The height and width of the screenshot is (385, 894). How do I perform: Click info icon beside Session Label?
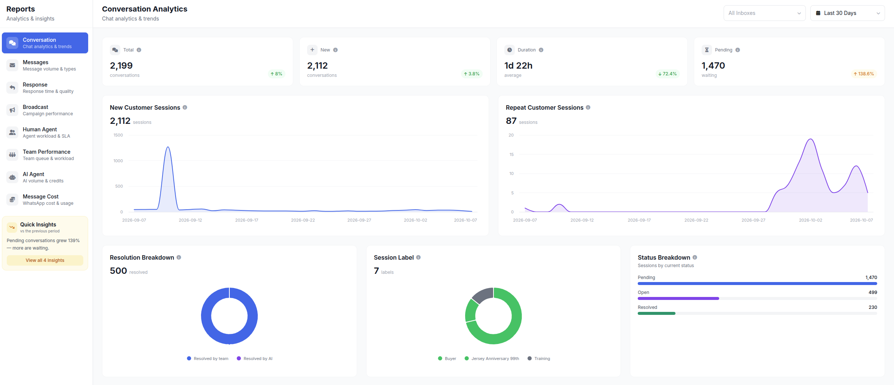click(418, 257)
